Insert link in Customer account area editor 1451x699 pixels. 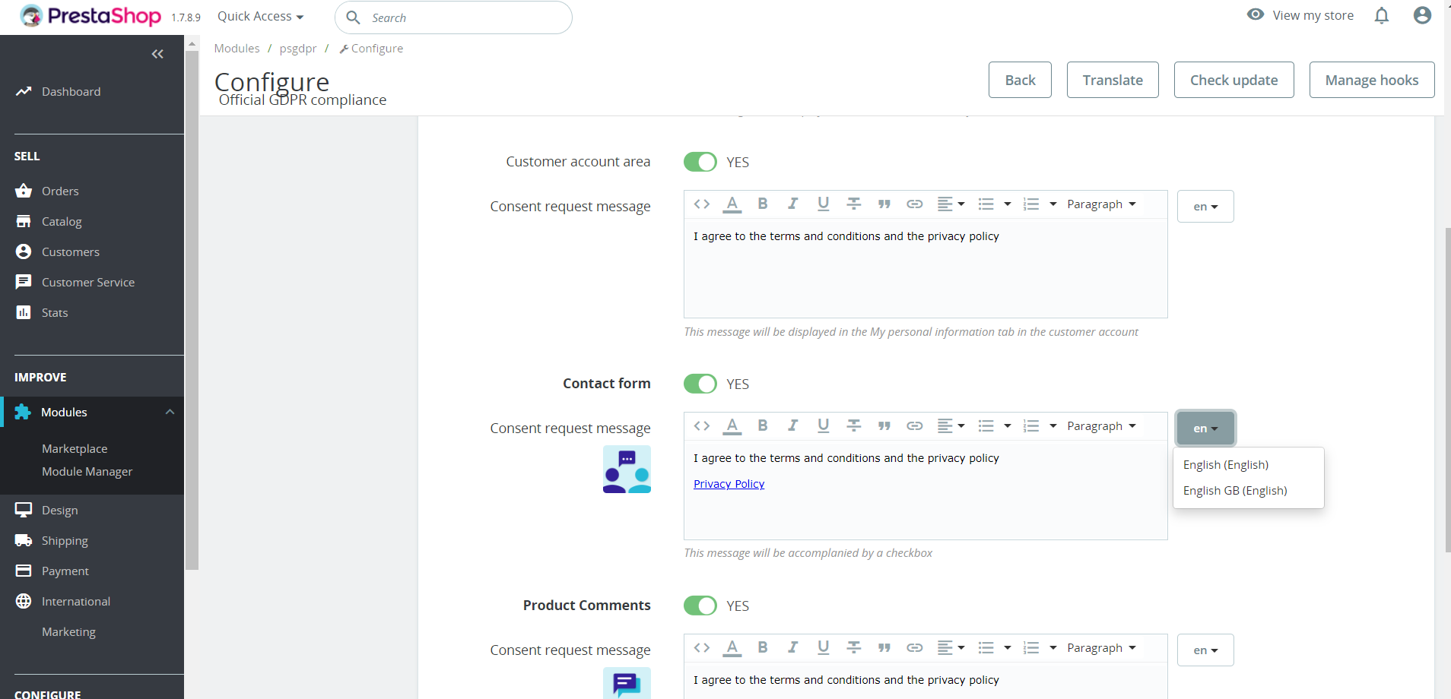click(915, 204)
